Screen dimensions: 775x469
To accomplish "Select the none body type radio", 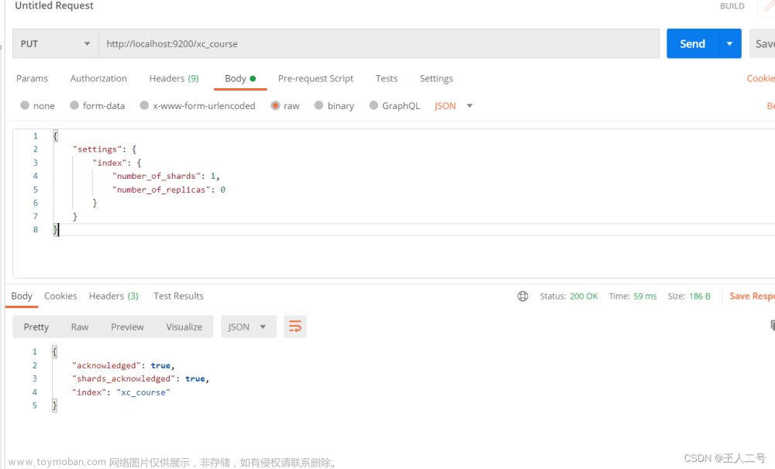I will point(25,105).
